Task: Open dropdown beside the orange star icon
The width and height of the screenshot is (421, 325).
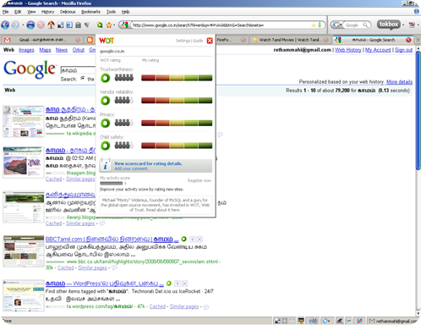Action: [114, 25]
